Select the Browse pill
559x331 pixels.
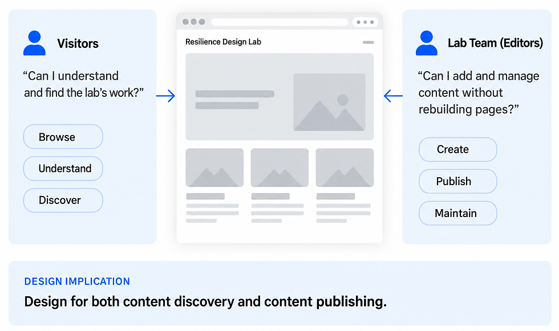(x=63, y=137)
